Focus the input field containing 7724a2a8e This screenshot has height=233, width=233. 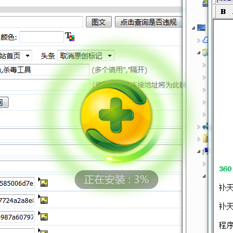point(17,200)
